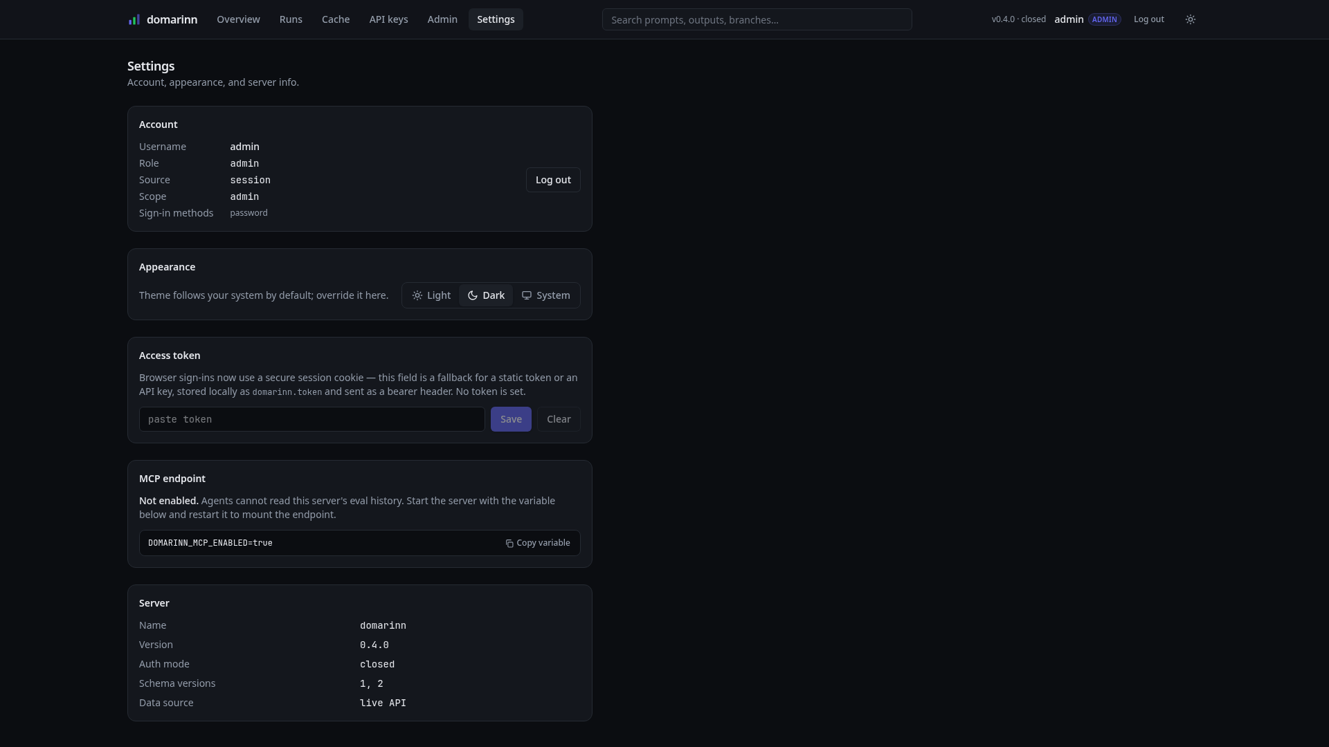Click the Source value session

pyautogui.click(x=250, y=180)
